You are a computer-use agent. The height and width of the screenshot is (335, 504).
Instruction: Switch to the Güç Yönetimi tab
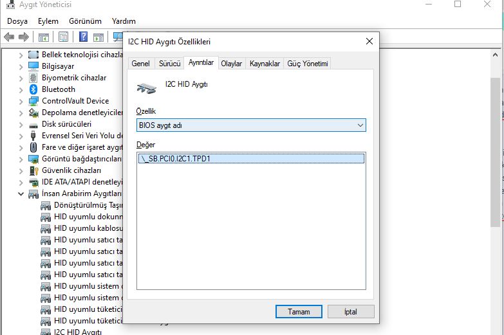[x=308, y=64]
